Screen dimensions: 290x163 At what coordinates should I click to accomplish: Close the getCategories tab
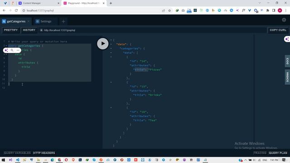click(x=29, y=21)
